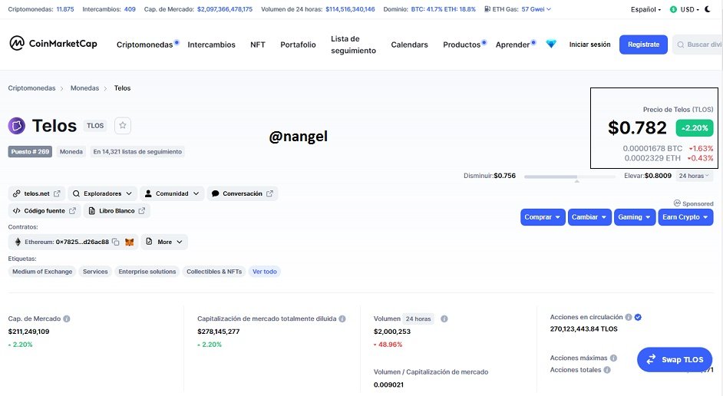Open the Español language dropdown
This screenshot has height=396, width=723.
(x=645, y=9)
